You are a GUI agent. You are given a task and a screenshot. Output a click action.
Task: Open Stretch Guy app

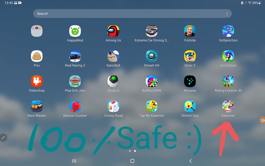click(190, 106)
